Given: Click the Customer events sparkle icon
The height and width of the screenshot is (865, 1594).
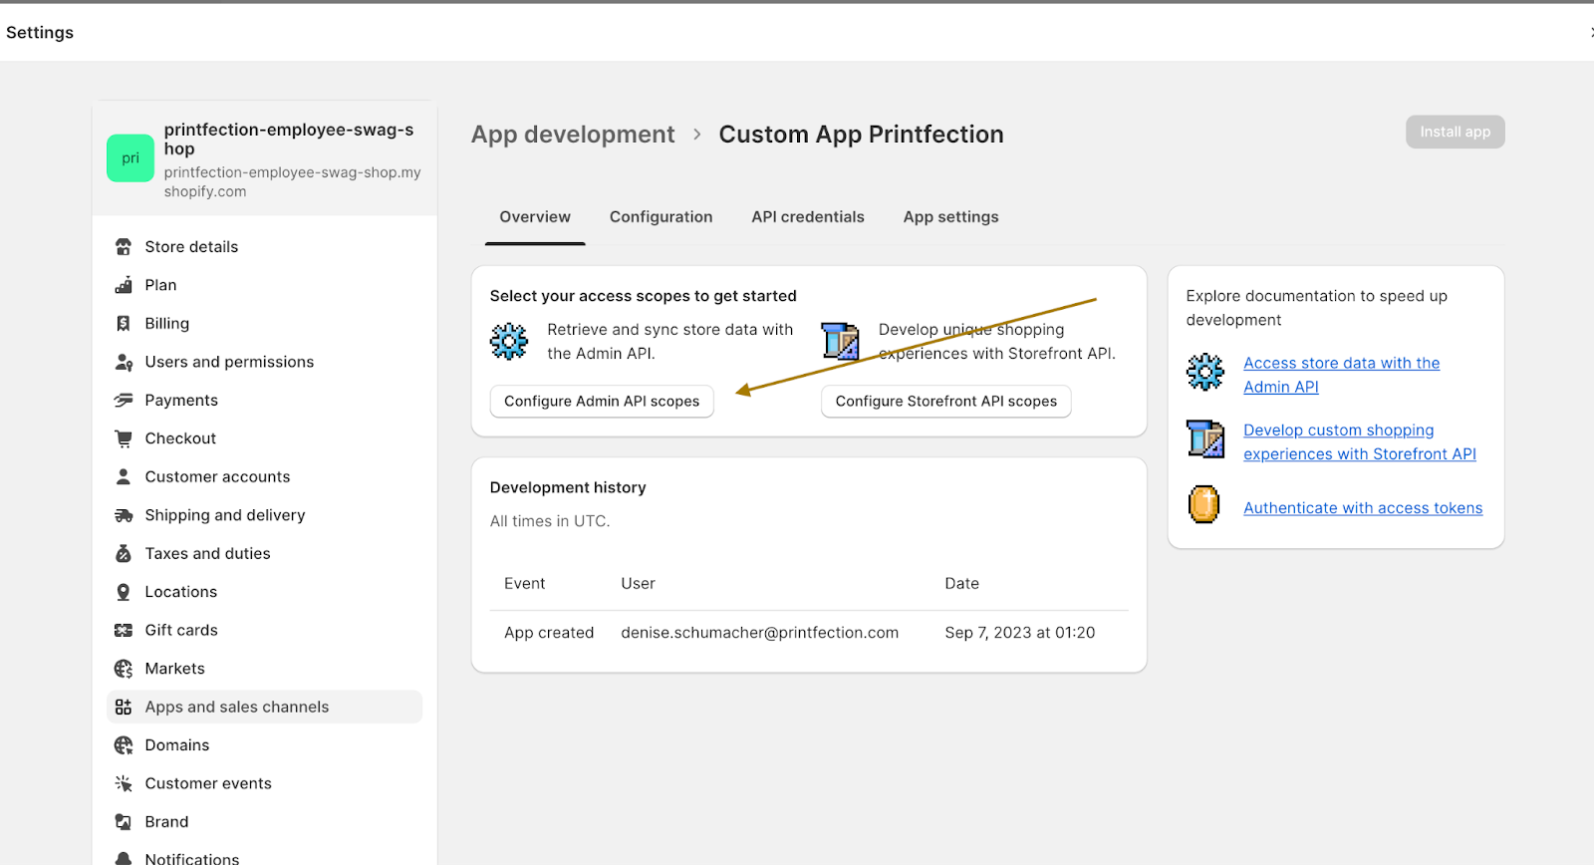Looking at the screenshot, I should click(x=124, y=783).
